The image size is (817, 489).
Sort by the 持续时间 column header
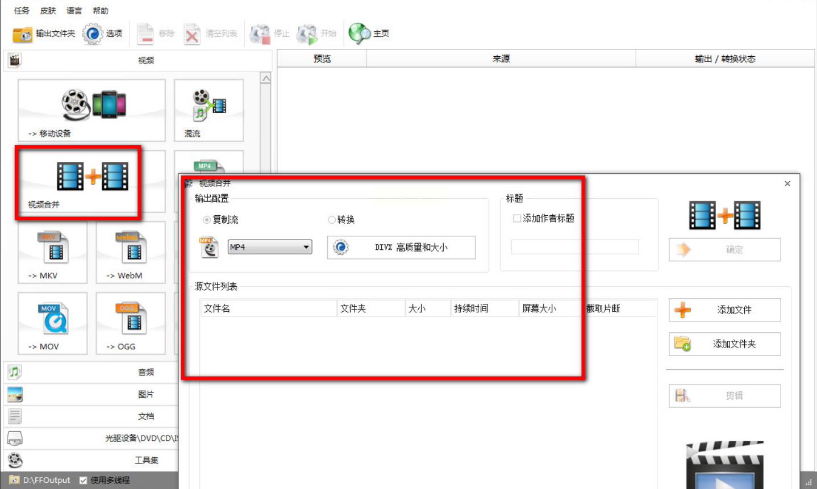(x=485, y=308)
